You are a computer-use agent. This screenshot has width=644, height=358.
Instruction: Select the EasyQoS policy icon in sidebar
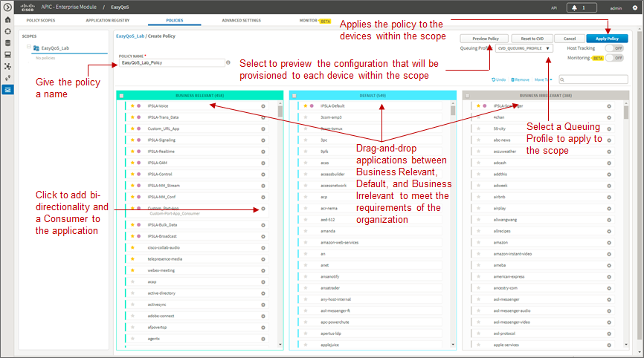coord(7,89)
